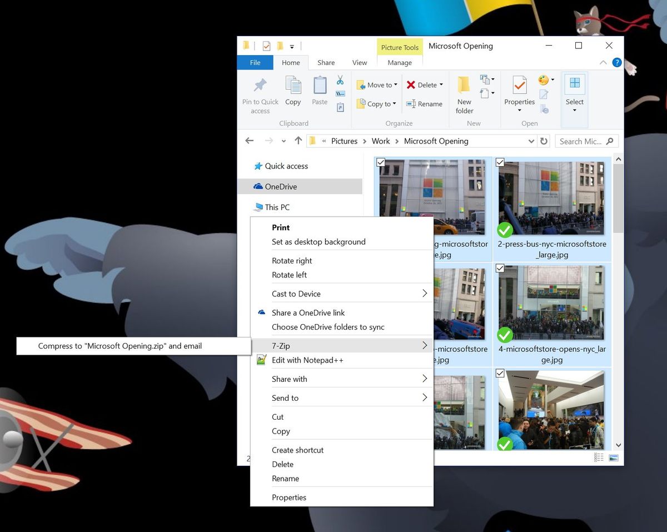Click the Pin to Quick access icon
667x532 pixels.
(x=260, y=83)
